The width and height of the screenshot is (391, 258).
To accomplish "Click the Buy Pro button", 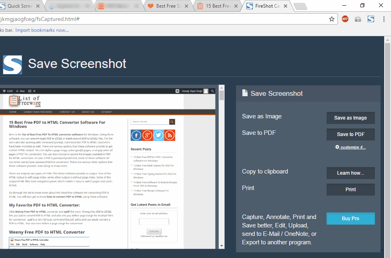I will coord(351,219).
